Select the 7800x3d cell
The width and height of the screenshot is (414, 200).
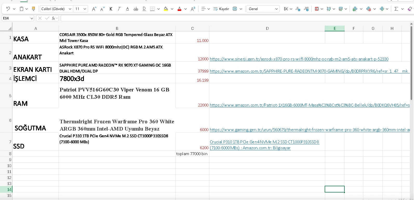coord(117,78)
